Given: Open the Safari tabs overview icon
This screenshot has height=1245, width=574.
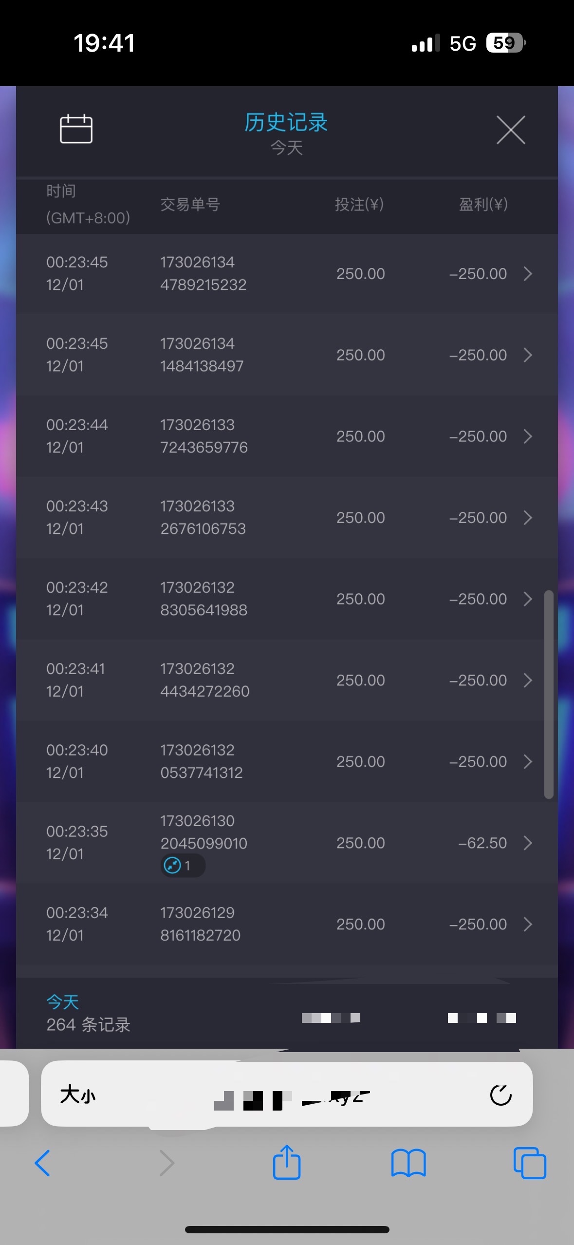Looking at the screenshot, I should point(530,1163).
